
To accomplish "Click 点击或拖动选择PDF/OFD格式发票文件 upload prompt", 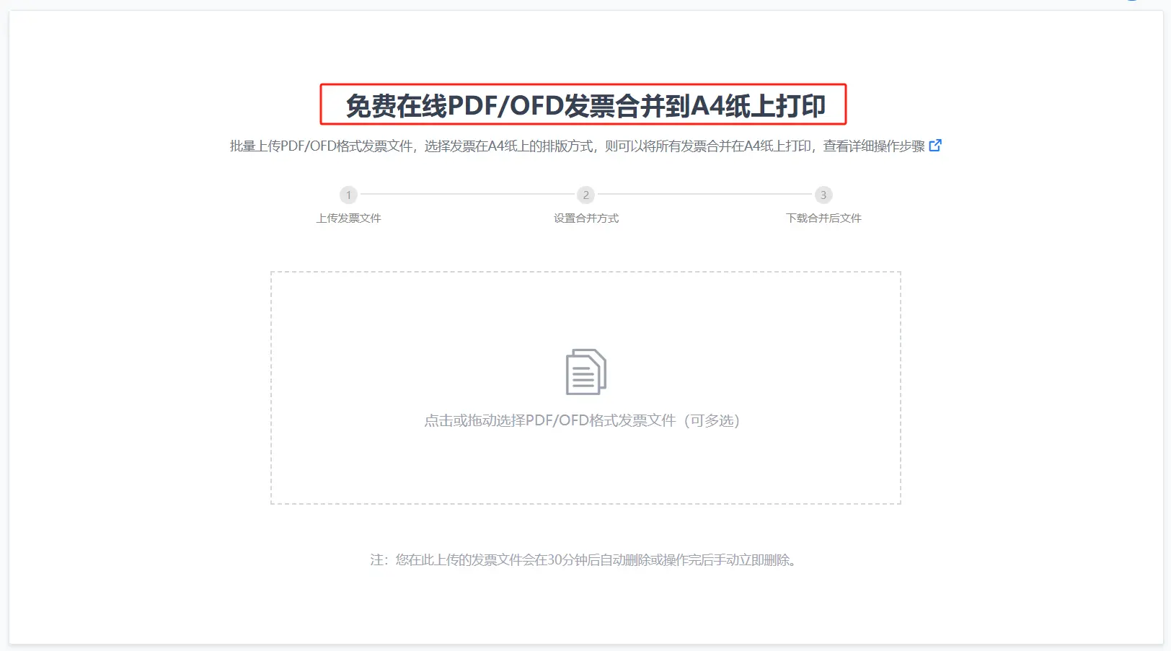I will click(549, 420).
